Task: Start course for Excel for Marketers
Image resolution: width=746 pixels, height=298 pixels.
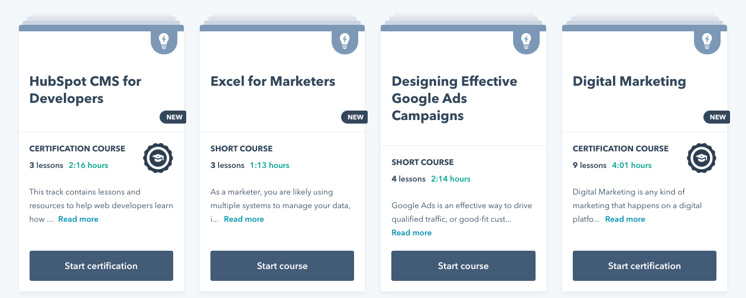Action: [282, 265]
